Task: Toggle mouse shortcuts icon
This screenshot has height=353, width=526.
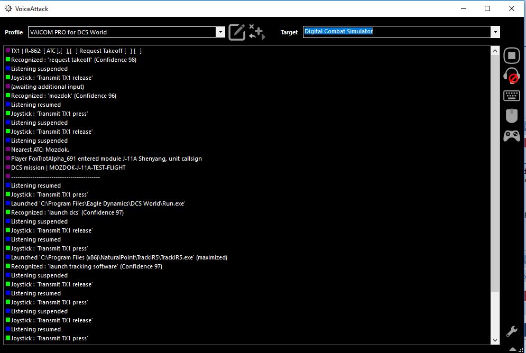Action: coord(512,116)
